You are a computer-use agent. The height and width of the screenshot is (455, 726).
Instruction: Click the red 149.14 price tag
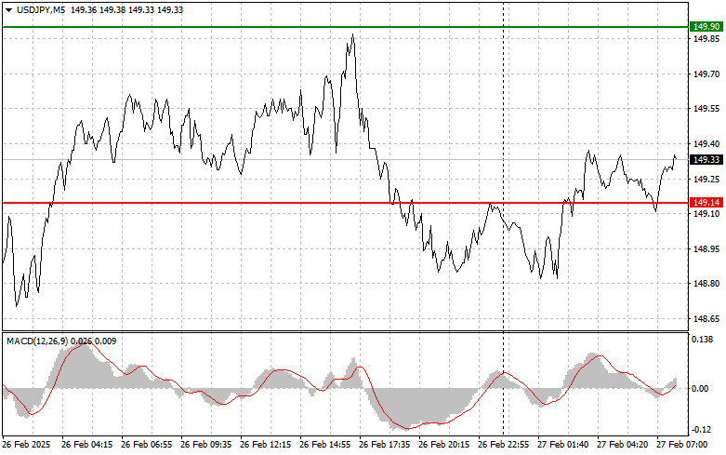705,202
